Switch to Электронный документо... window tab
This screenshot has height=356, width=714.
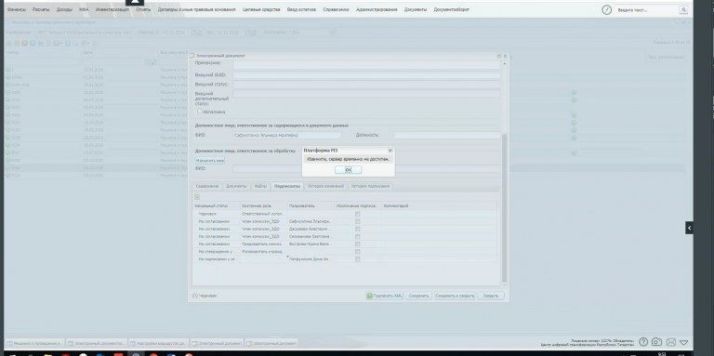click(97, 343)
